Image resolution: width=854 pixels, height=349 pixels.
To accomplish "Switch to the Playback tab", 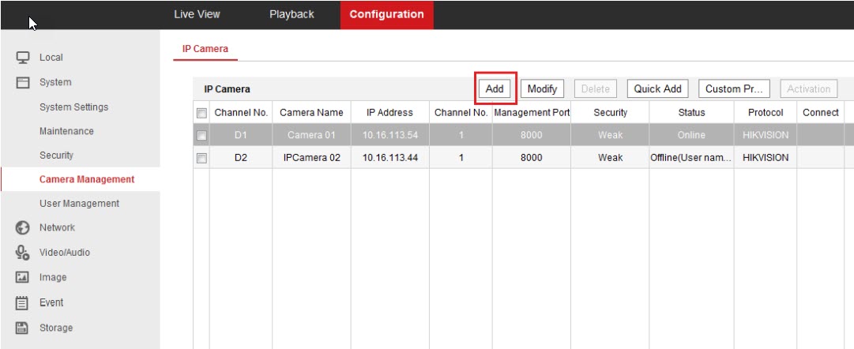I will [292, 14].
